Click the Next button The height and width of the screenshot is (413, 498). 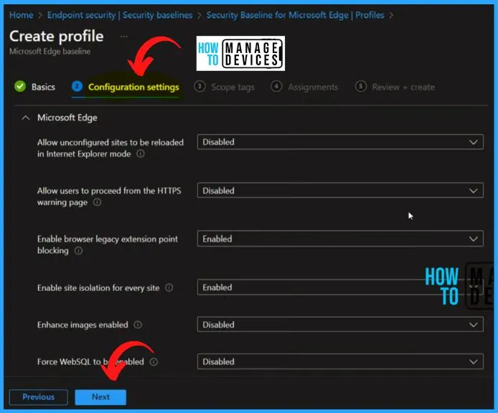tap(100, 397)
